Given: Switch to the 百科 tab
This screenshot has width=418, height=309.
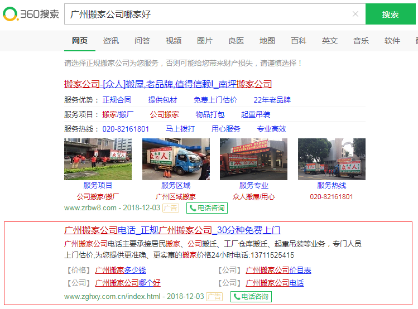Looking at the screenshot, I should point(298,41).
